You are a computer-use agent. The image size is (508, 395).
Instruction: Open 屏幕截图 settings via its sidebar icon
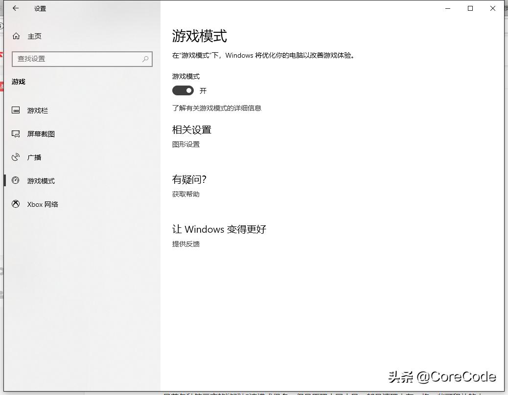pos(16,133)
